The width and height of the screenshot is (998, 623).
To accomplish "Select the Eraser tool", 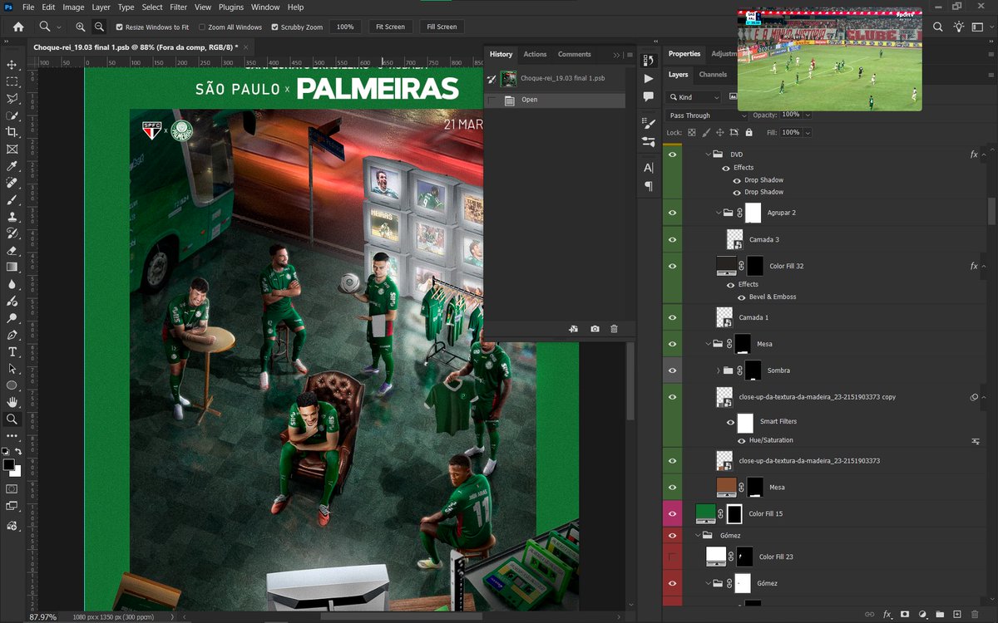I will (12, 250).
